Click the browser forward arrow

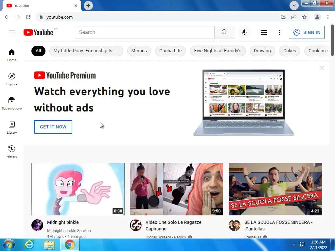pyautogui.click(x=18, y=17)
